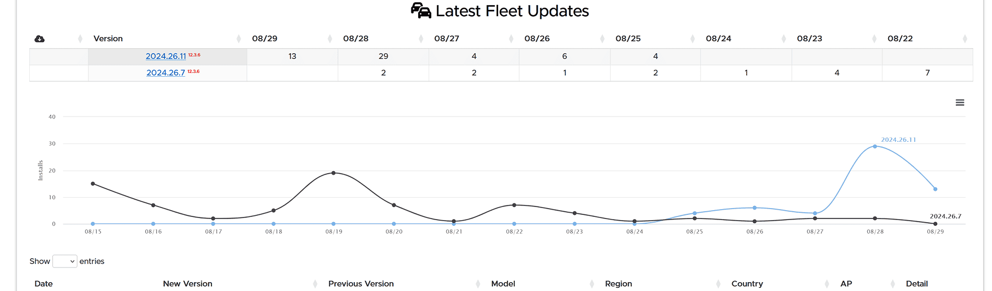Open the Show entries count dropdown
The width and height of the screenshot is (992, 291).
(65, 261)
